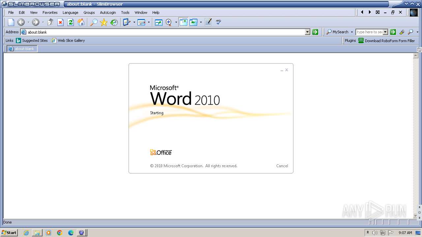This screenshot has height=237, width=422.
Task: Open Microsoft Edge from the taskbar
Action: click(x=71, y=233)
